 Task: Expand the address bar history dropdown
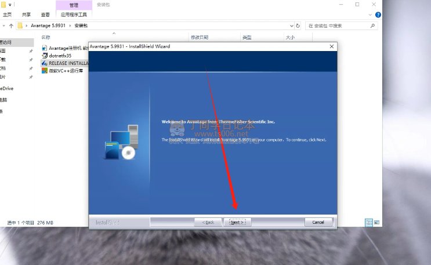(291, 26)
